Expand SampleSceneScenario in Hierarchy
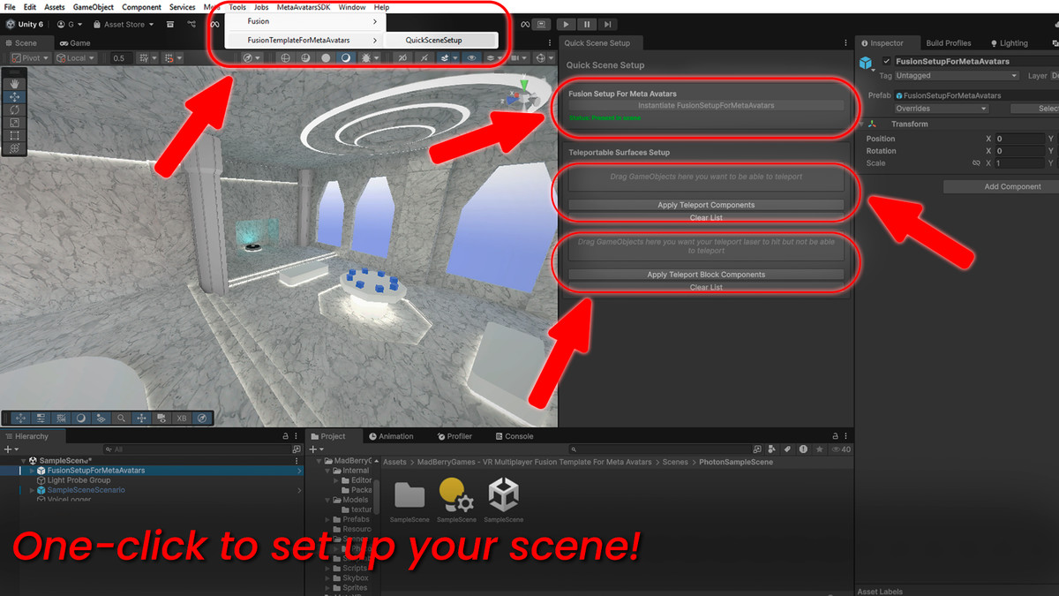1059x596 pixels. 32,490
